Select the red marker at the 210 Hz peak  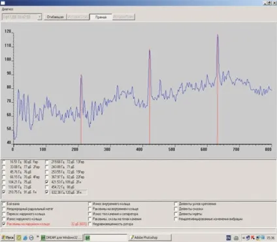point(81,109)
